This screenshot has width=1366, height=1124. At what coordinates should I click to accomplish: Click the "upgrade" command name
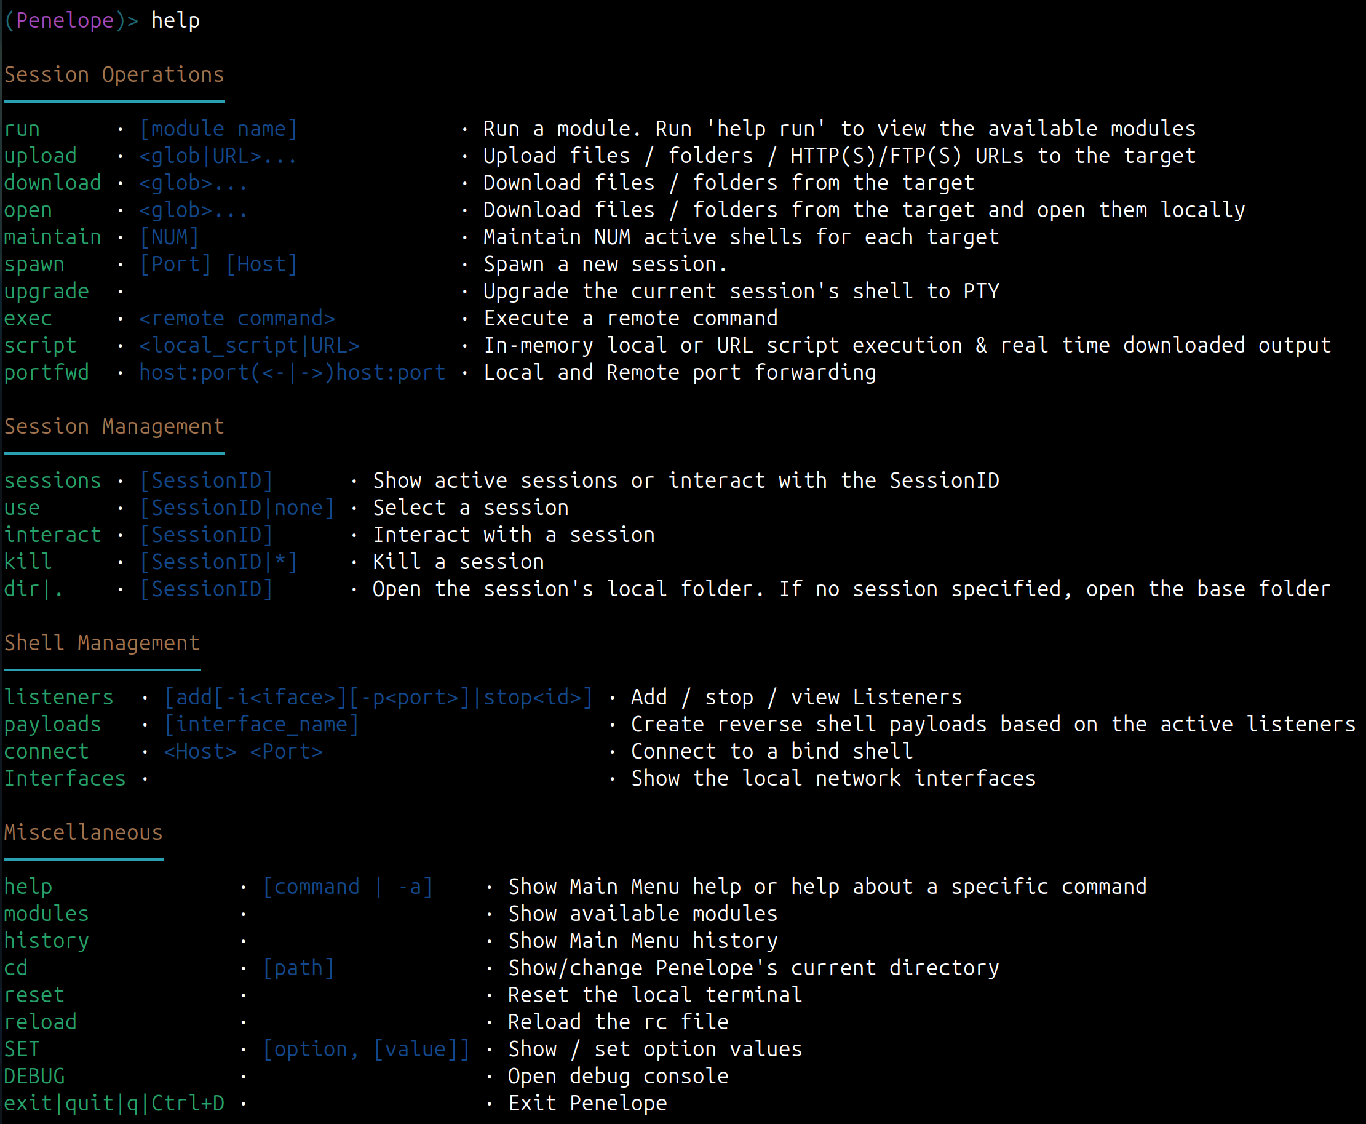(47, 292)
